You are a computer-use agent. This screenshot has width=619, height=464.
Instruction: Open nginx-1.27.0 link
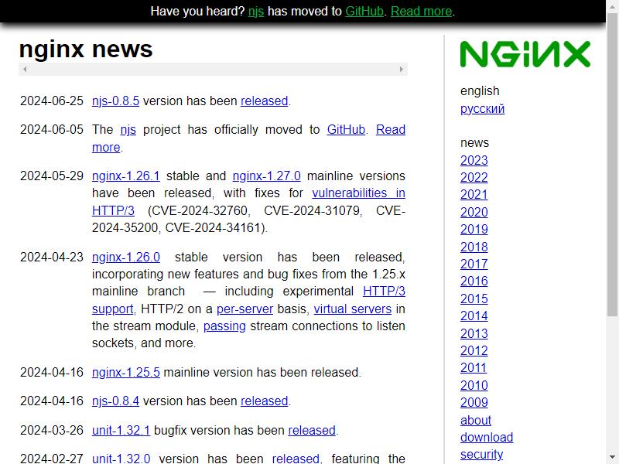click(266, 176)
